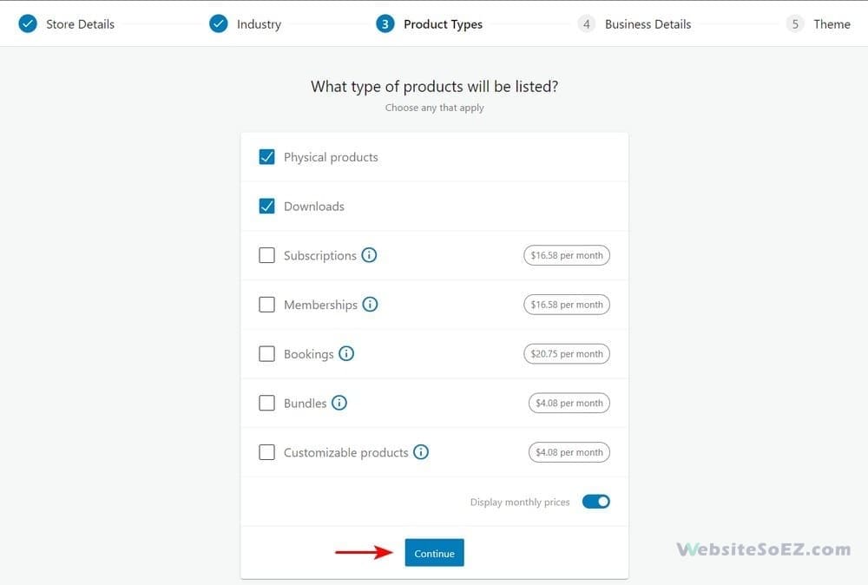Click the Continue button
The height and width of the screenshot is (585, 868).
pos(435,553)
